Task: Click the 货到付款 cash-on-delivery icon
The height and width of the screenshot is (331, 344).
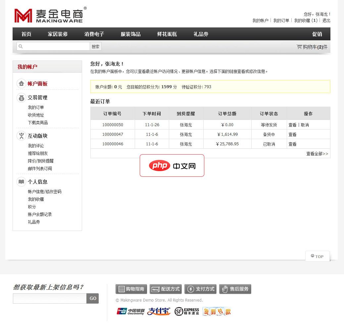Action: click(x=217, y=311)
